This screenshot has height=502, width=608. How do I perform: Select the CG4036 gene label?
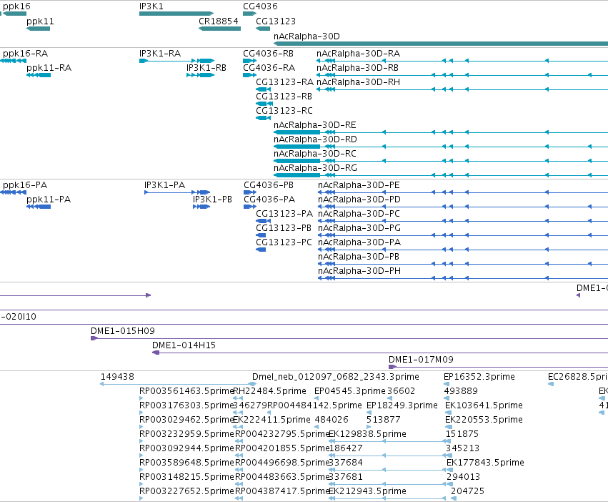click(260, 6)
